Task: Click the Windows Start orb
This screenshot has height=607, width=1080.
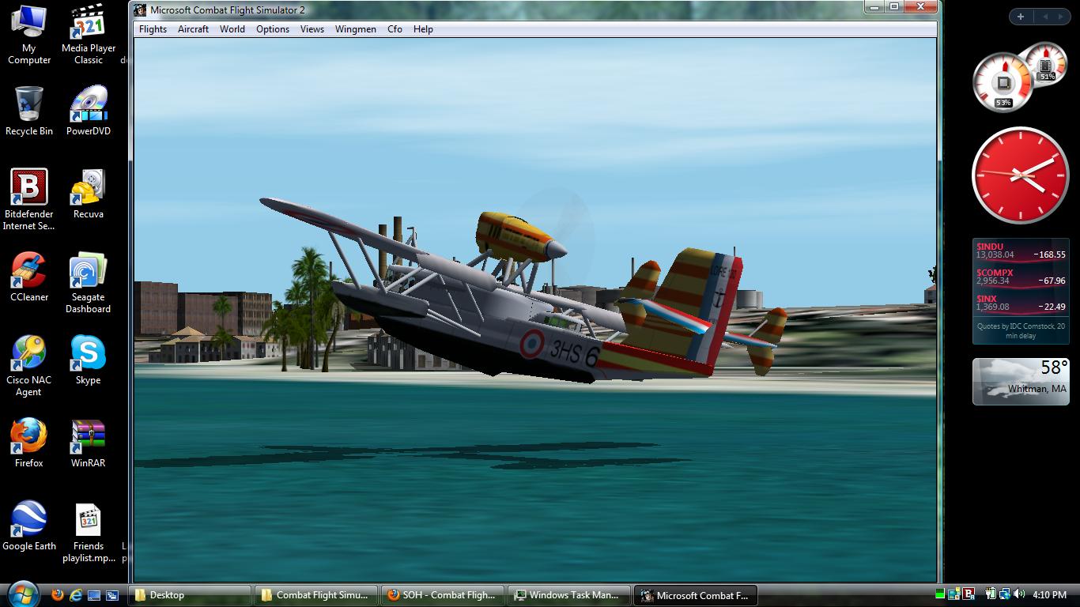Action: [x=21, y=593]
